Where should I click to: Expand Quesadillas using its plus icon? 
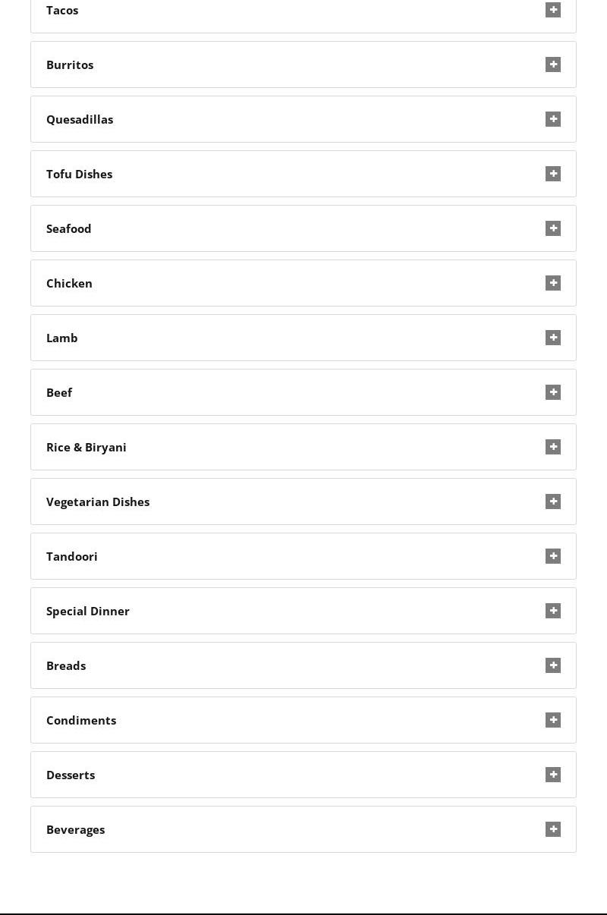(x=553, y=119)
